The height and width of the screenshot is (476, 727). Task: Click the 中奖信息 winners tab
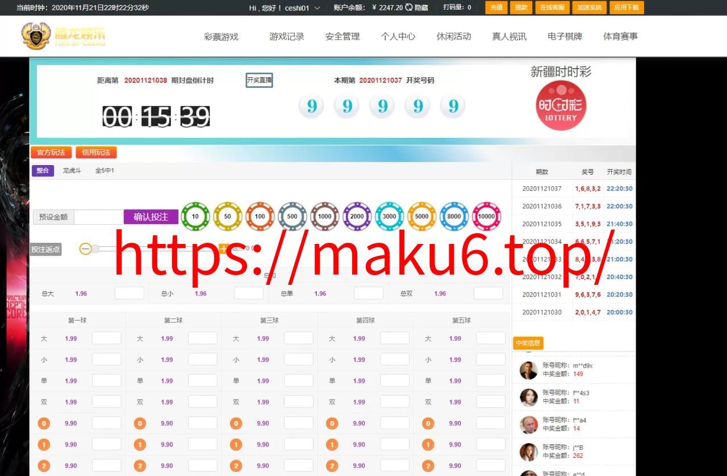click(x=528, y=343)
